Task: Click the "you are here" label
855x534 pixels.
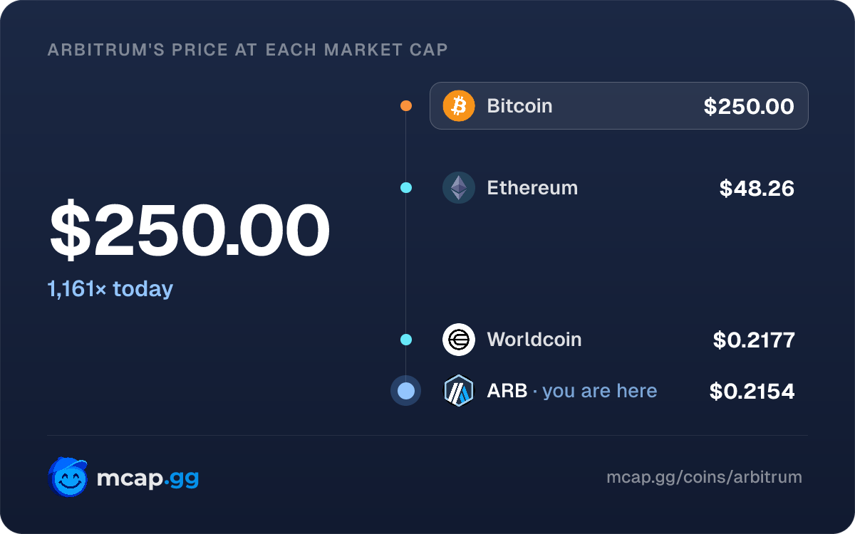Action: pyautogui.click(x=600, y=391)
